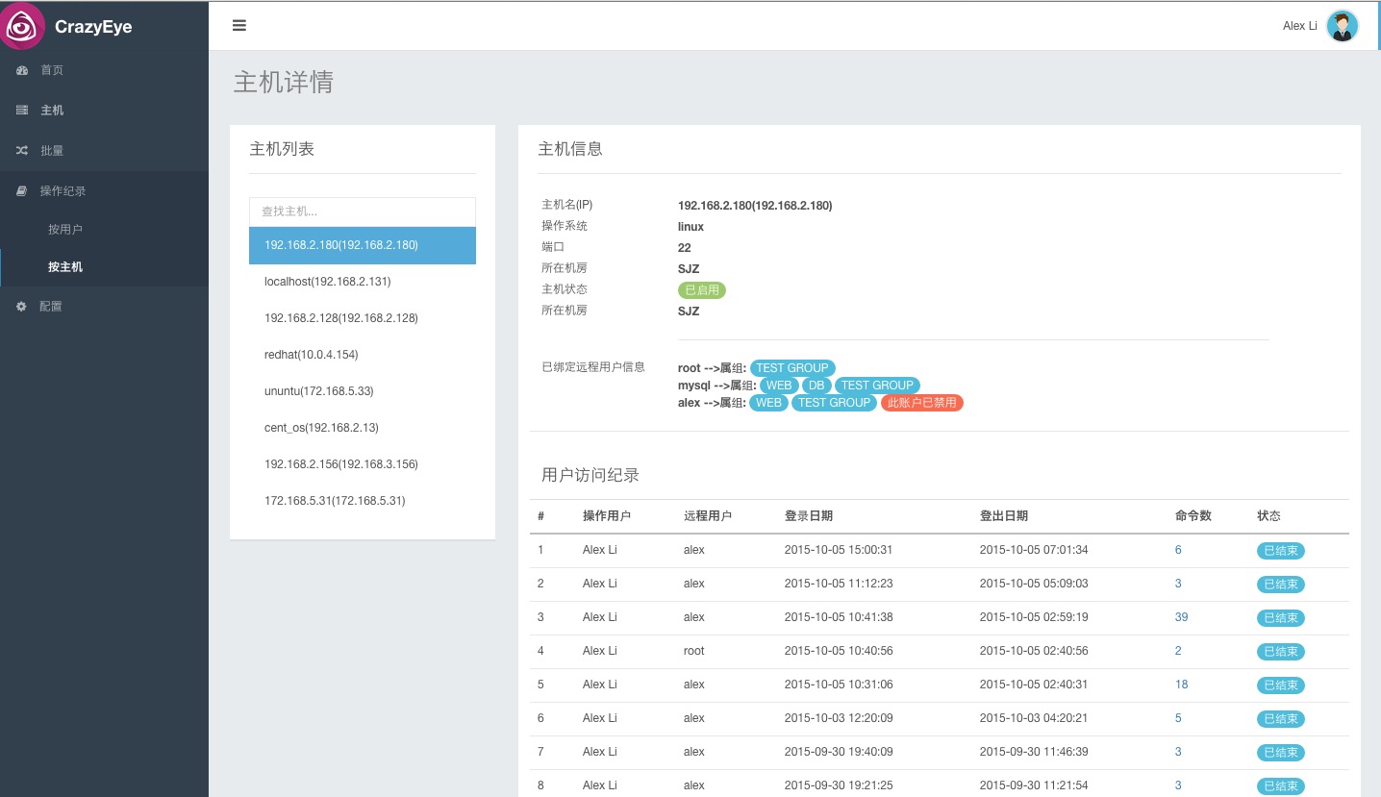Click the shuffle icon beside 批量
1381x797 pixels.
point(22,151)
